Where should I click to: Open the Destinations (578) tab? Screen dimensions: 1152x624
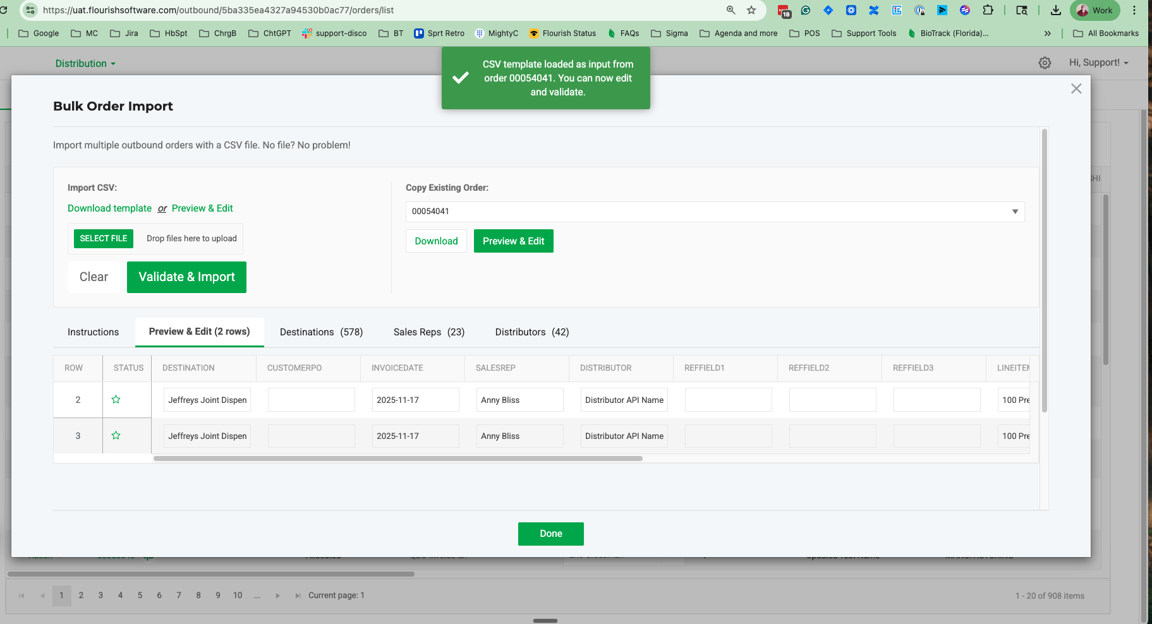pos(322,332)
